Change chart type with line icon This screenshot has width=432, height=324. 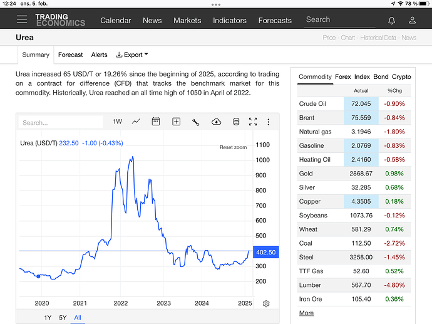tap(136, 122)
